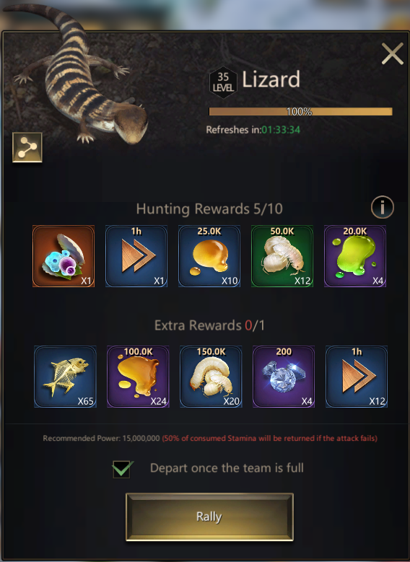
Task: Click the Rally button
Action: (209, 517)
